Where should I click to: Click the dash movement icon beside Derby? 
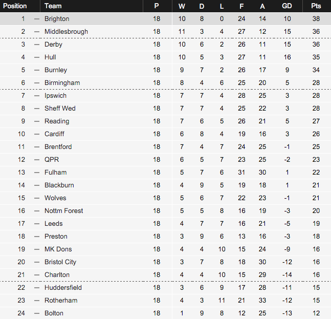pyautogui.click(x=37, y=45)
